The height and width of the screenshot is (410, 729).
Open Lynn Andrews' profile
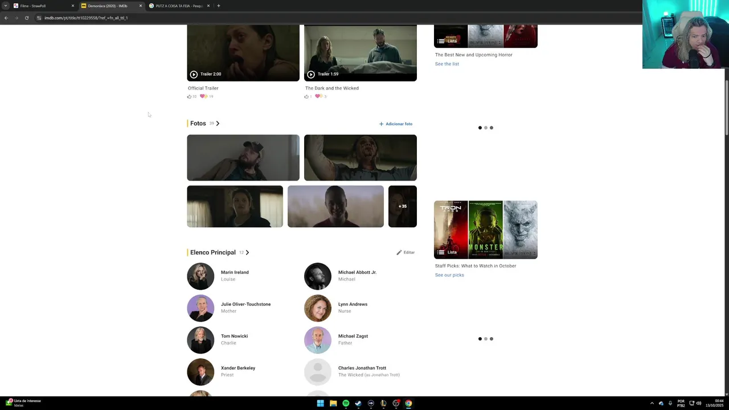pos(353,304)
